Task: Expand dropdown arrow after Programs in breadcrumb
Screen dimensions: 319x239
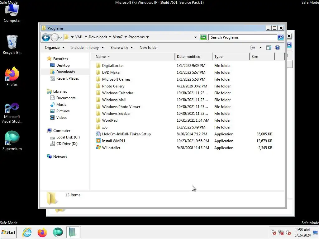Action: coord(147,37)
